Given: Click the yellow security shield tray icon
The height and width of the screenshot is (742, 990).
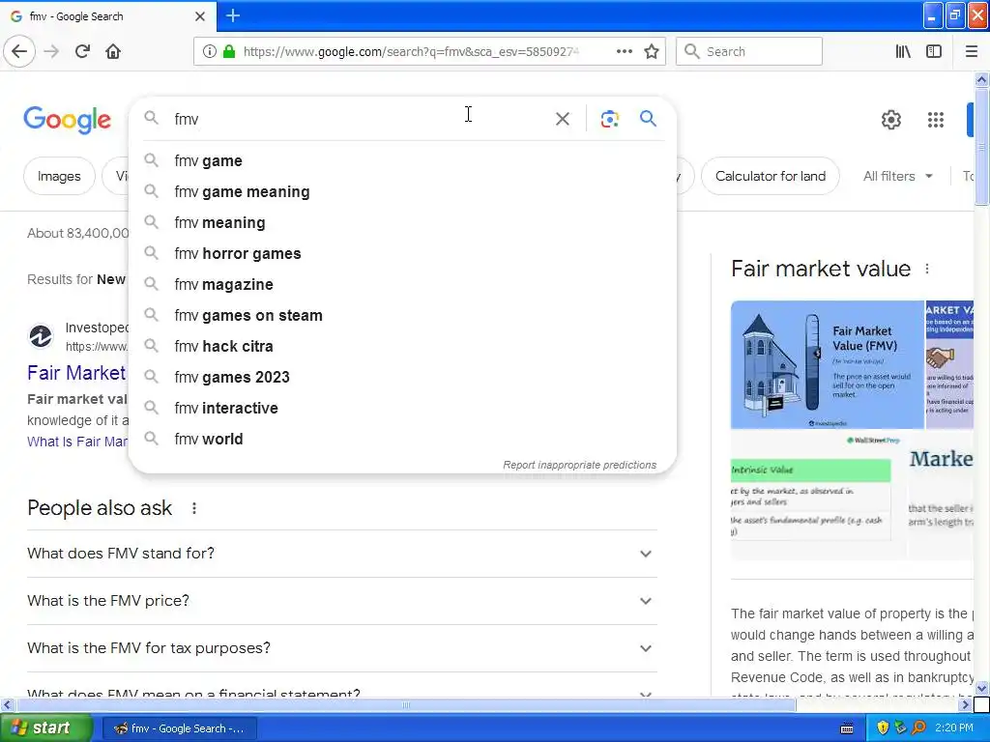Looking at the screenshot, I should 882,728.
